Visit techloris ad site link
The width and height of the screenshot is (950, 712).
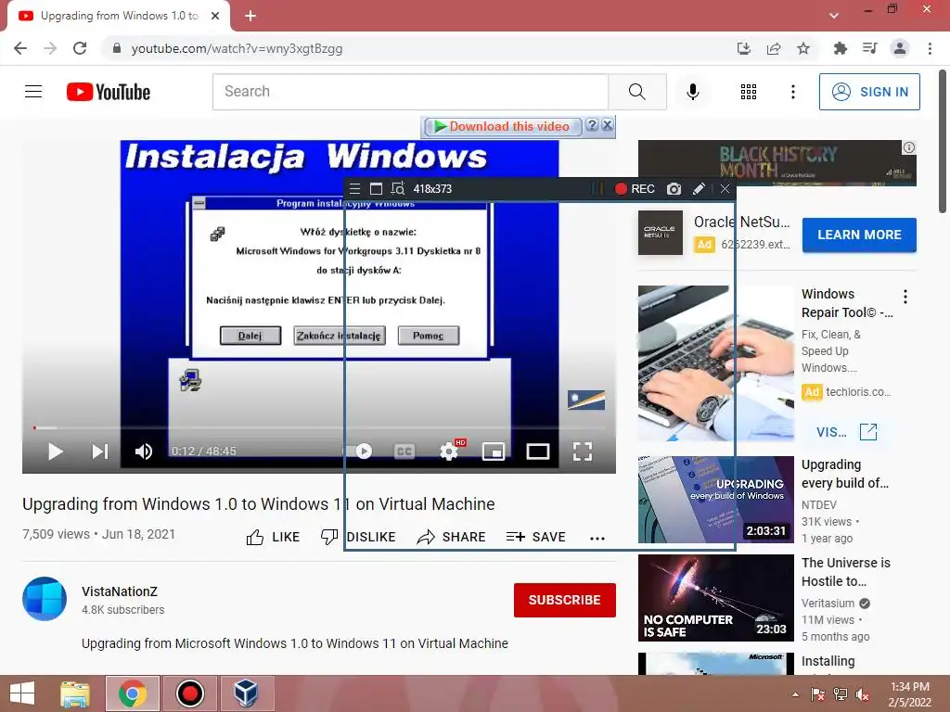(846, 432)
